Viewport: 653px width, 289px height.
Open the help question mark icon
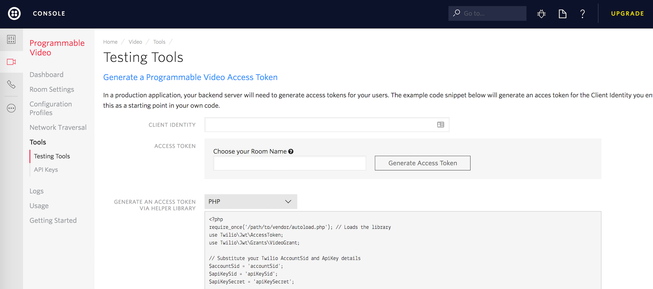[x=582, y=14]
